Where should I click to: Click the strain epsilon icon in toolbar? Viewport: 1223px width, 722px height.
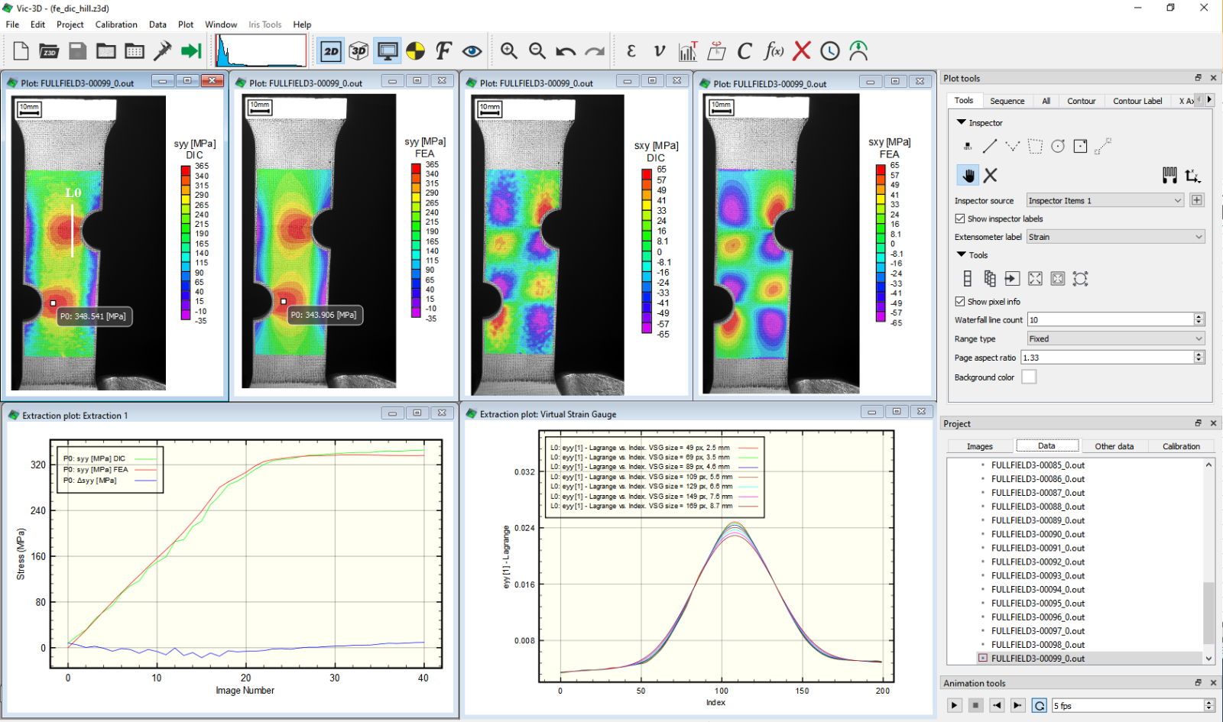tap(631, 51)
